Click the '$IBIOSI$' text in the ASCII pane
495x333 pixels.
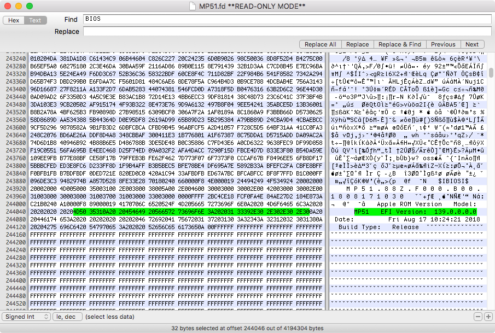click(x=453, y=181)
